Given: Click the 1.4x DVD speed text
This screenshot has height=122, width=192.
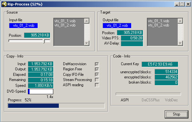Looking at the screenshot, I should (50, 97).
